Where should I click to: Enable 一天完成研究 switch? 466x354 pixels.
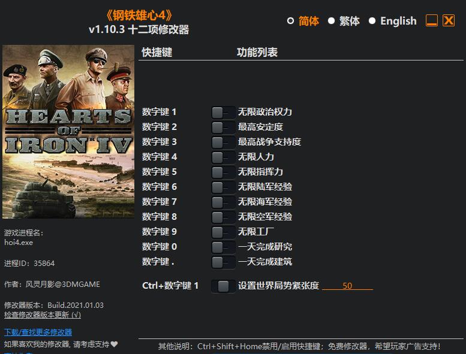click(x=223, y=247)
